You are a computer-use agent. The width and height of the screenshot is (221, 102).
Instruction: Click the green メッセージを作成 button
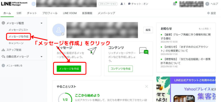pyautogui.click(x=69, y=69)
